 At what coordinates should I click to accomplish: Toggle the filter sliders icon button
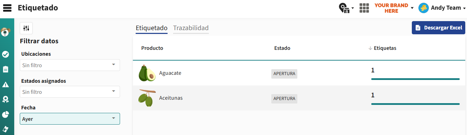coord(26,28)
